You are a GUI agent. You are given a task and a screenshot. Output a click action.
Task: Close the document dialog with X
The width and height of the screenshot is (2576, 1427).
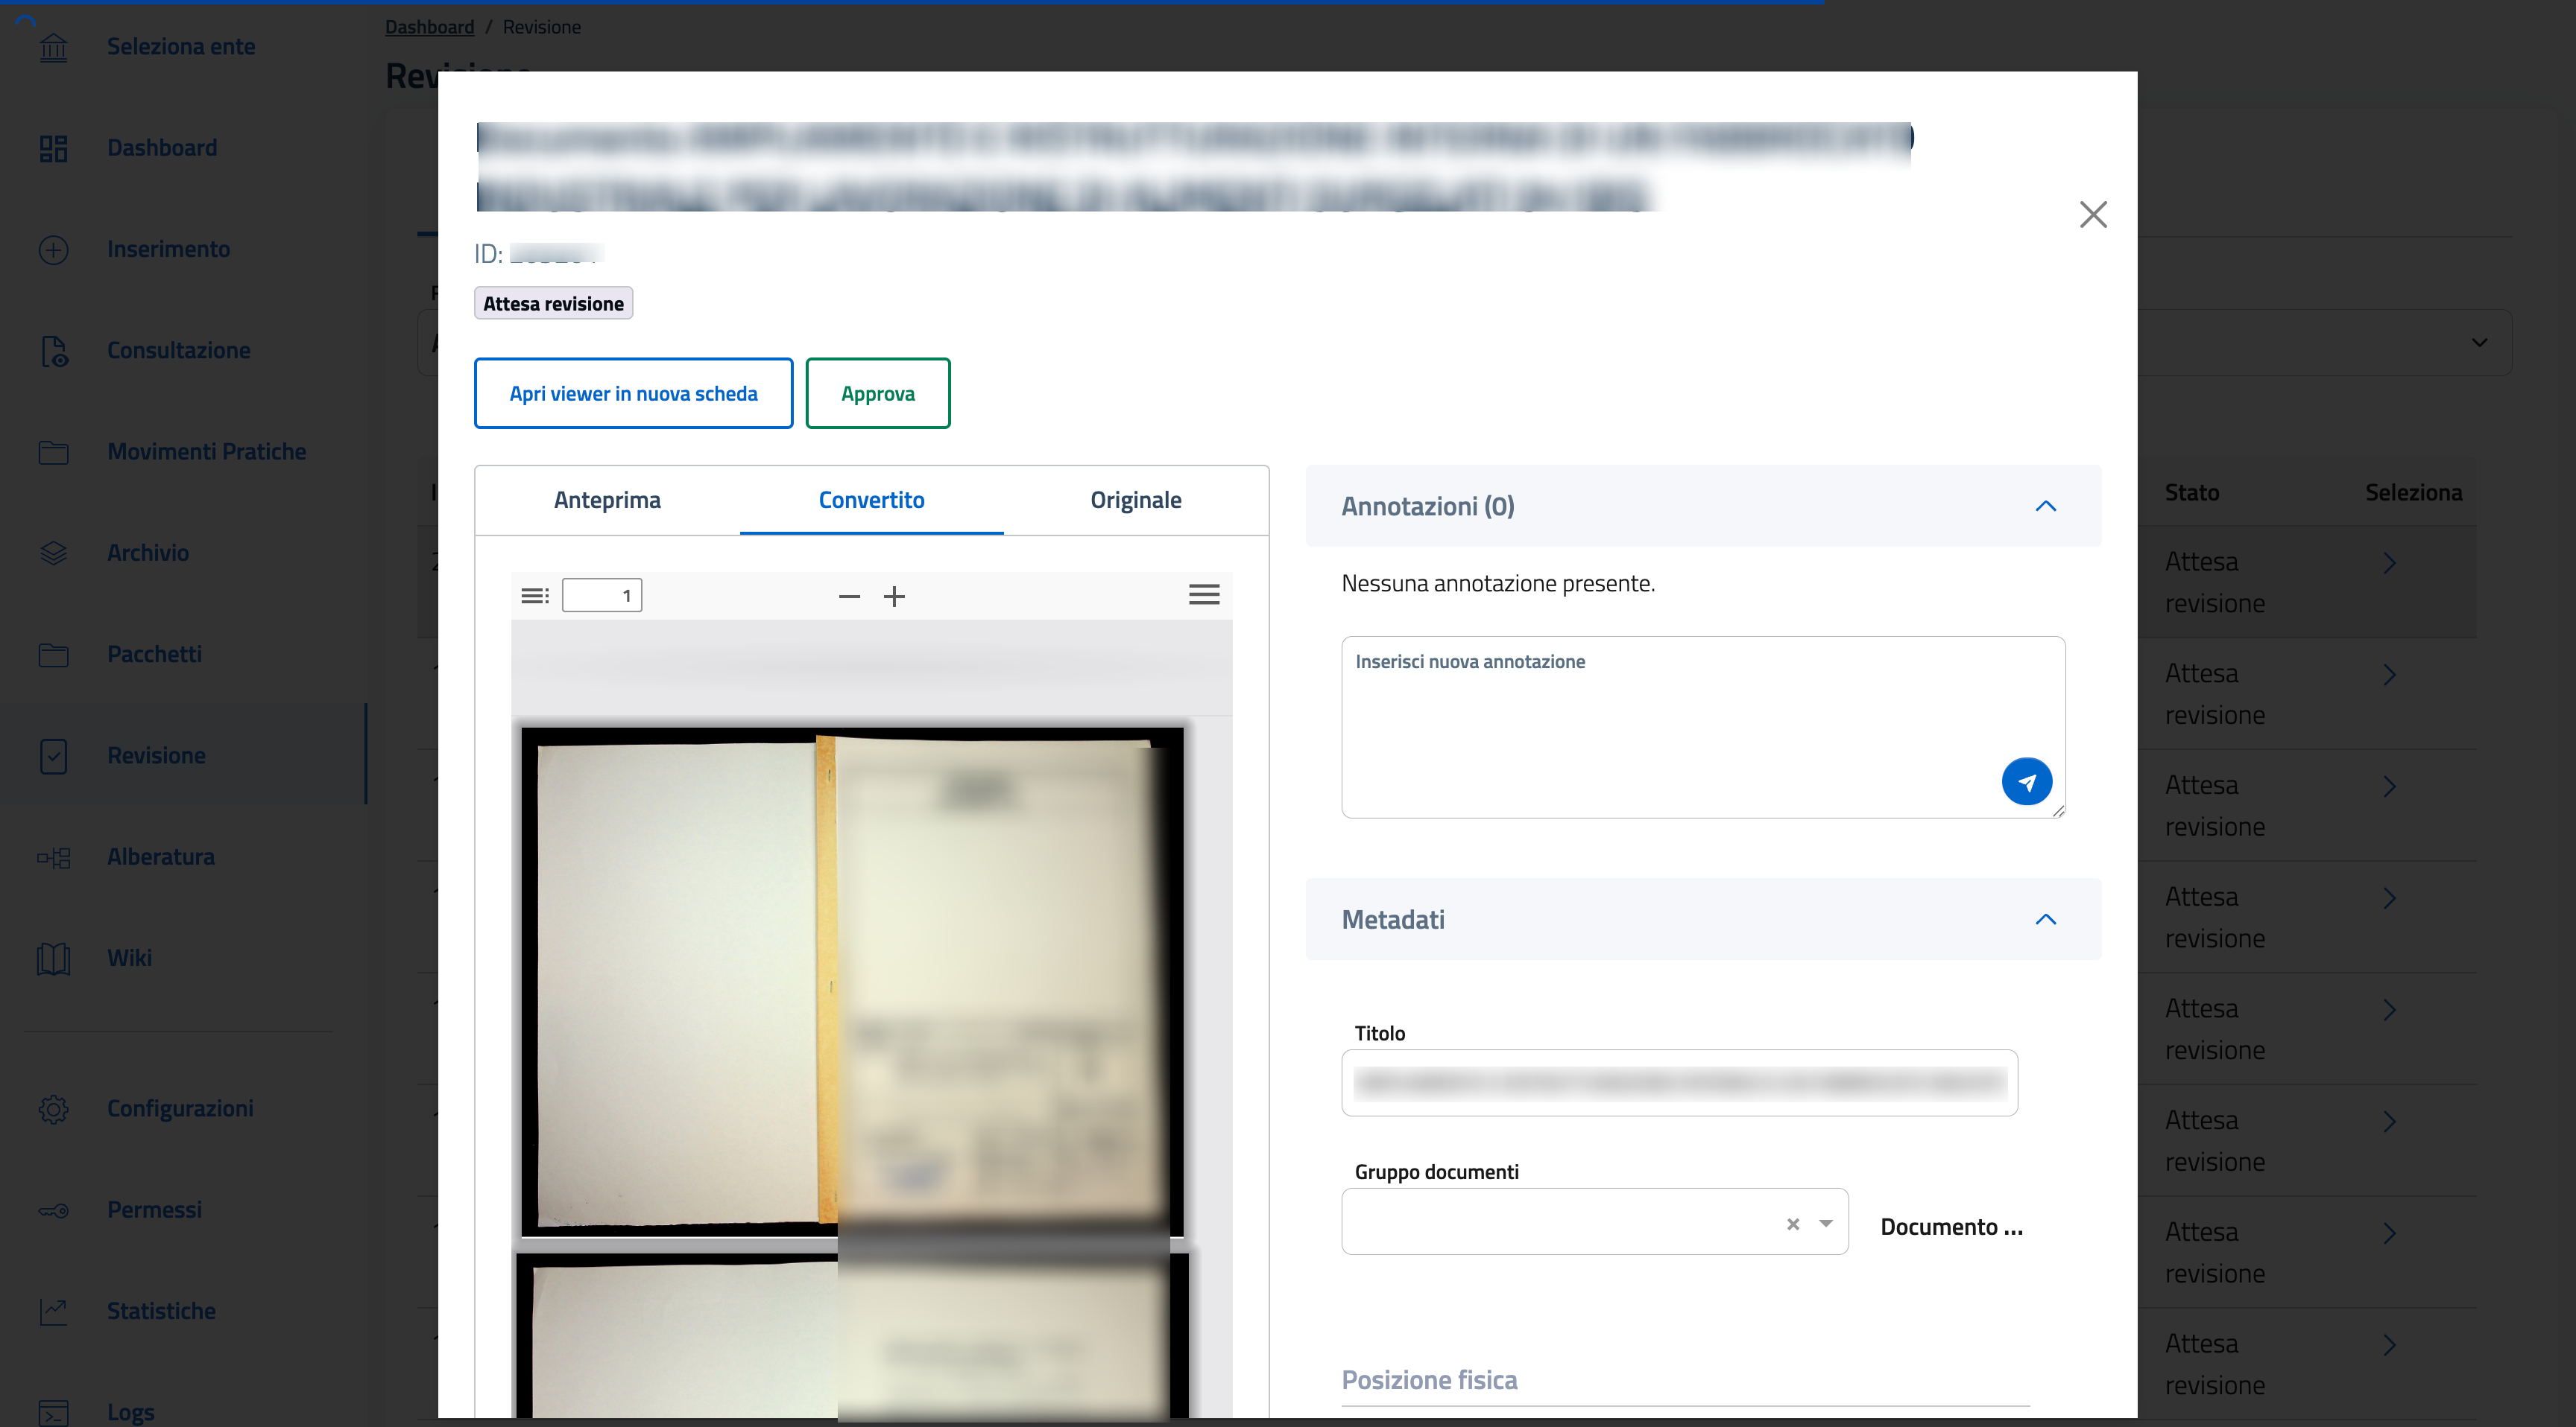[2093, 214]
